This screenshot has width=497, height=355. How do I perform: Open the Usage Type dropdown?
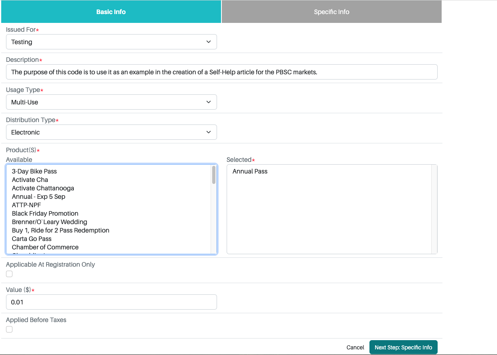pyautogui.click(x=112, y=102)
